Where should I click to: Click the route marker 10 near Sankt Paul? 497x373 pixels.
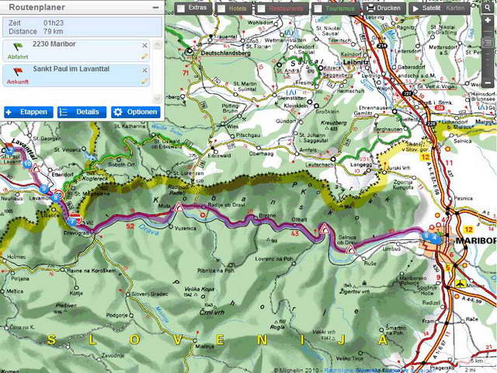coord(27,164)
